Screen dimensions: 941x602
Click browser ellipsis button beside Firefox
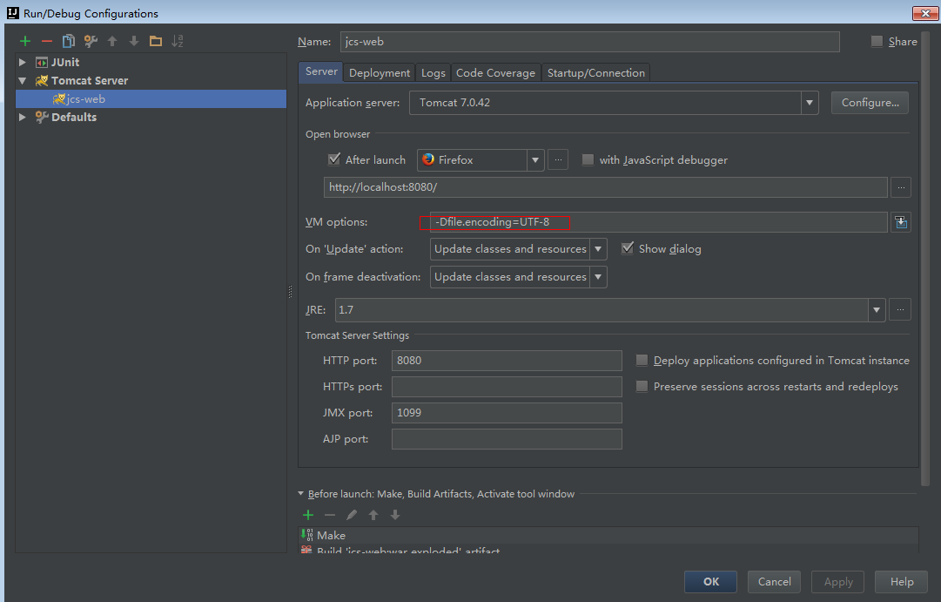coord(558,160)
